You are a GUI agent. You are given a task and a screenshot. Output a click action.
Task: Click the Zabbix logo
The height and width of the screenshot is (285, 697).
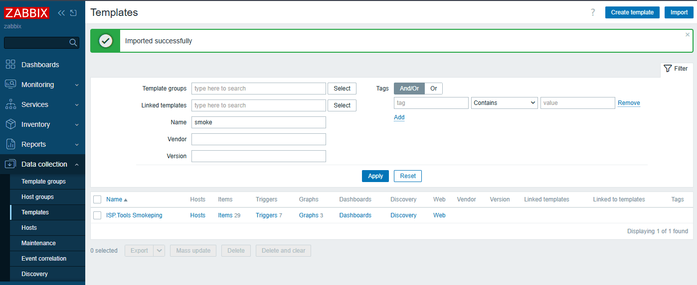[x=27, y=13]
